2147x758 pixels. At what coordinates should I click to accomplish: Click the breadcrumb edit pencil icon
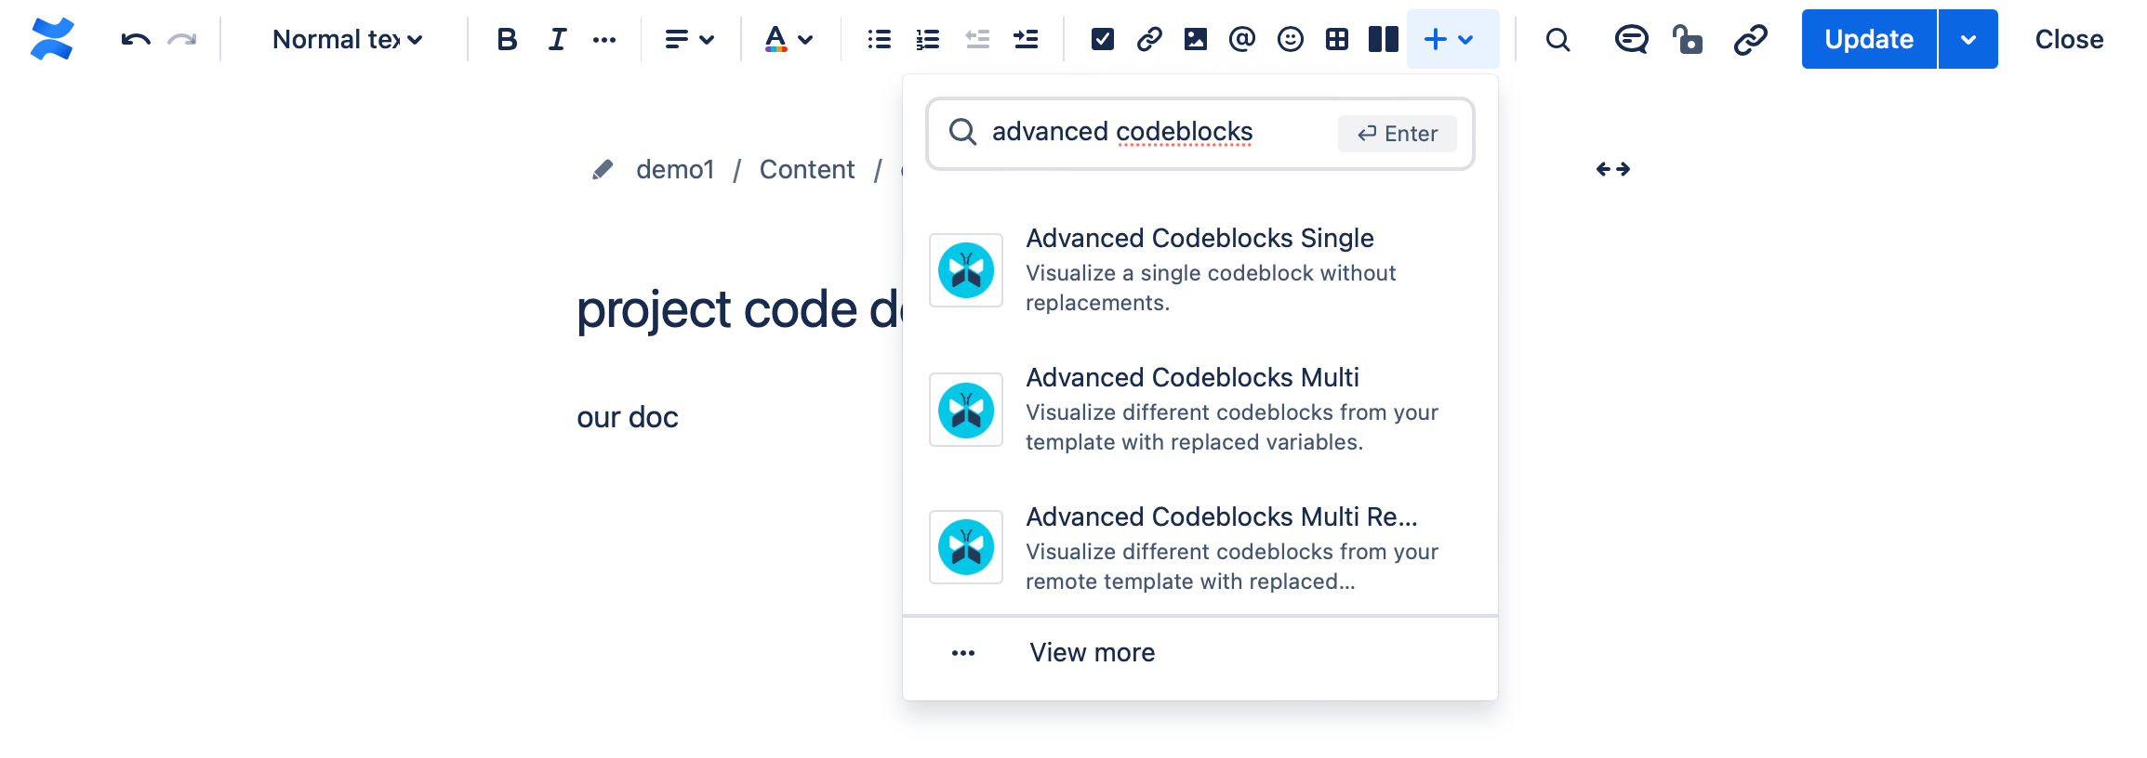point(603,169)
